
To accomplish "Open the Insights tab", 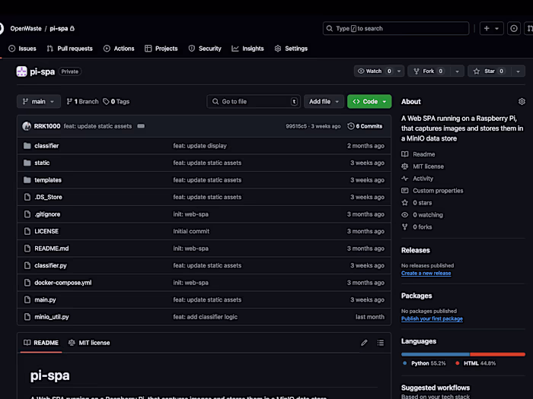I will [x=247, y=49].
